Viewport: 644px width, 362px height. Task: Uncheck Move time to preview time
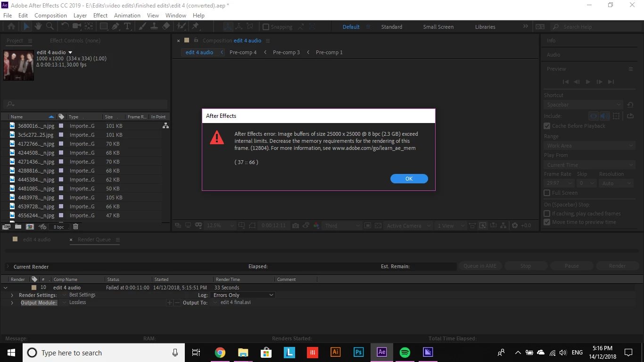click(x=547, y=222)
